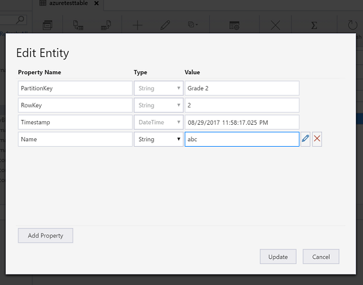The image size is (363, 285).
Task: Click the Delete entity X toolbar icon
Action: click(x=275, y=26)
